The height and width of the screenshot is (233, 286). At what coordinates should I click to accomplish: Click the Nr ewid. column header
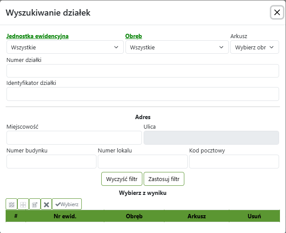pos(65,216)
